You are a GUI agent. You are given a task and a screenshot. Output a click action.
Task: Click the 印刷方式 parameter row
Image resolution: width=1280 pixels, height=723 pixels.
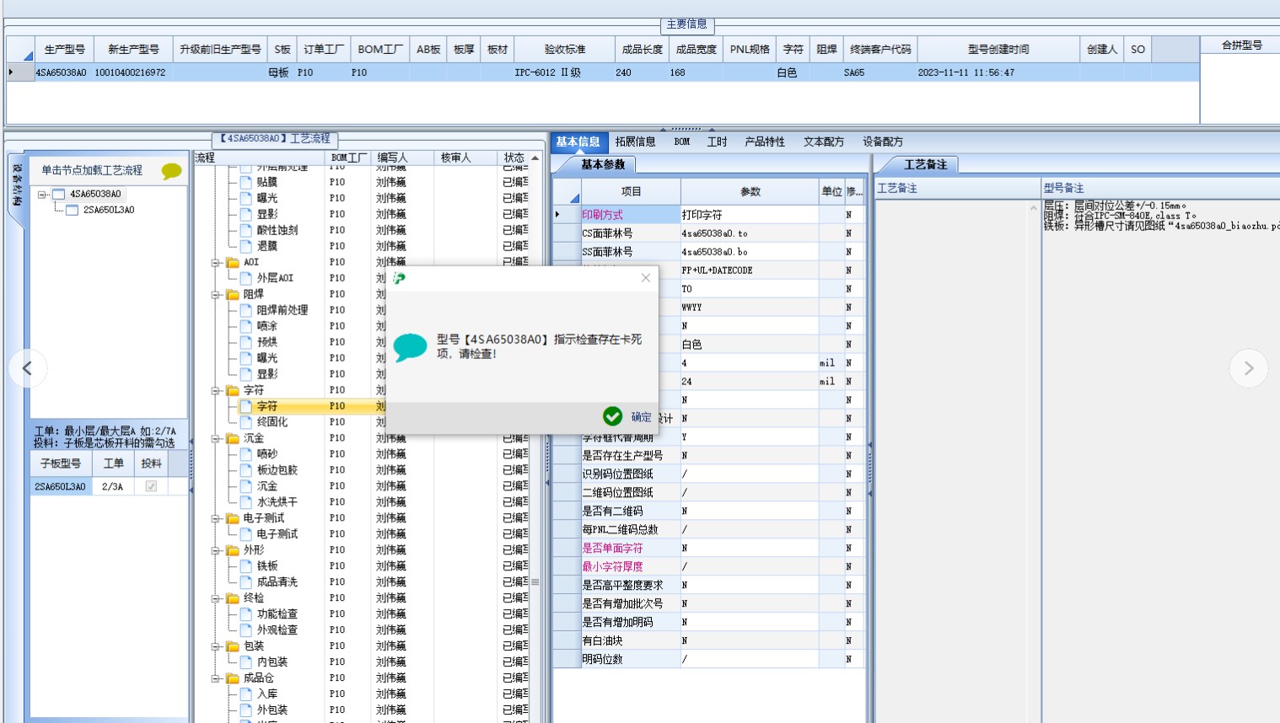point(708,215)
